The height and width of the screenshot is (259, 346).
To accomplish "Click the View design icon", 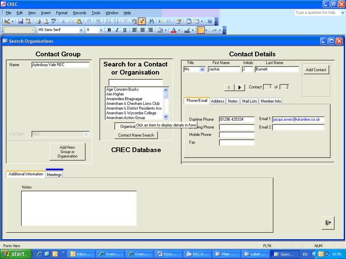I will click(7, 21).
